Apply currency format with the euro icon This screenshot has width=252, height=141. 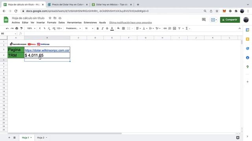pos(40,28)
